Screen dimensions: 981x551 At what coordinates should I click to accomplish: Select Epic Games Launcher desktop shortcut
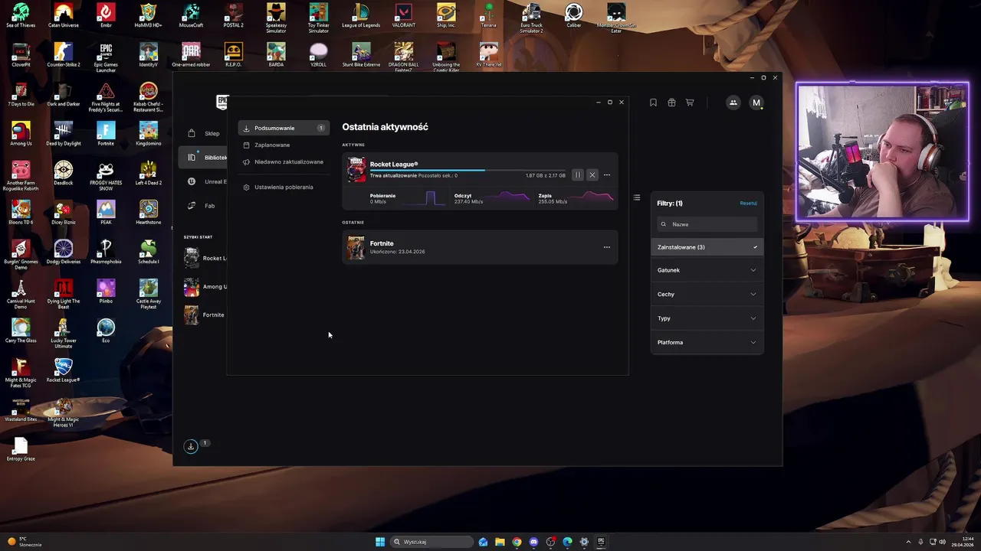click(x=106, y=57)
